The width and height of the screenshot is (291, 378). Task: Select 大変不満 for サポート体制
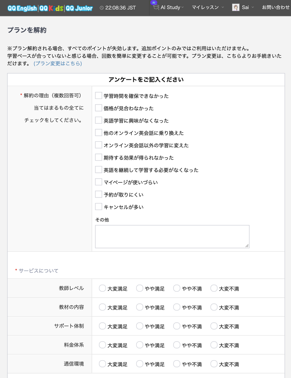pos(214,326)
